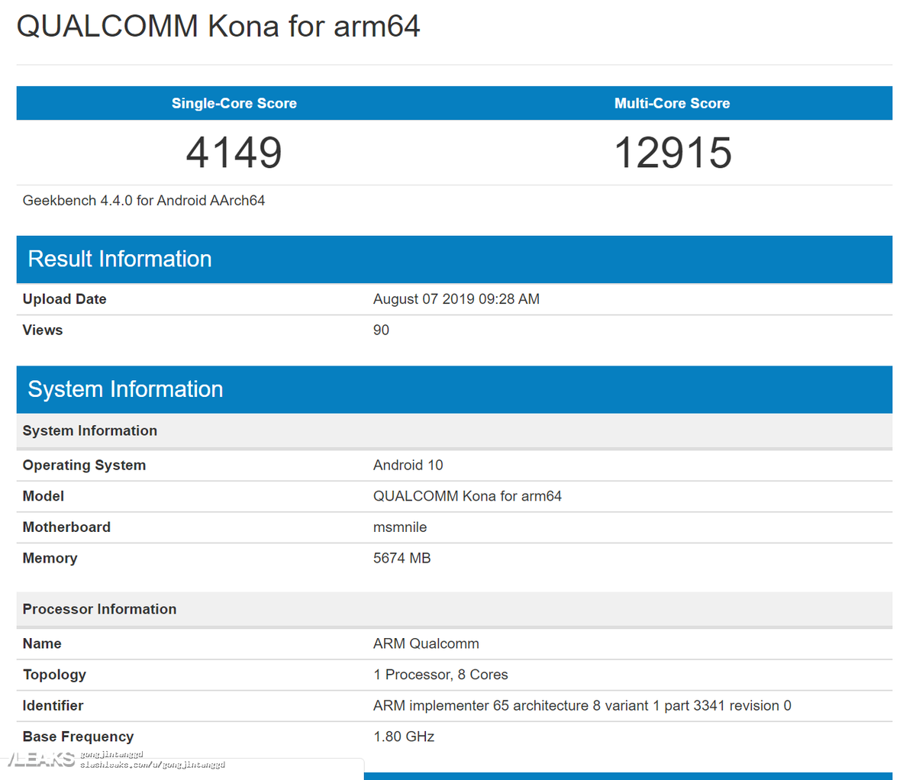Viewport: 916px width, 780px height.
Task: Open the Geekbench 4.4.0 for Android AArch64 label
Action: tap(143, 200)
